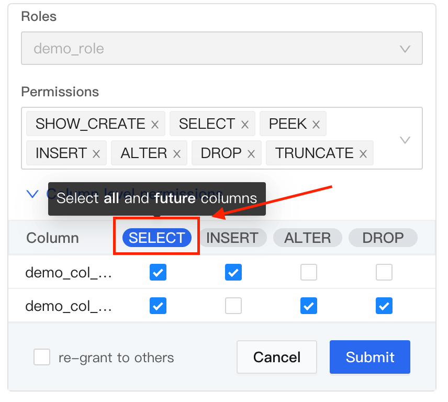Remove the ALTER permission tag
The width and height of the screenshot is (448, 402).
tap(177, 154)
